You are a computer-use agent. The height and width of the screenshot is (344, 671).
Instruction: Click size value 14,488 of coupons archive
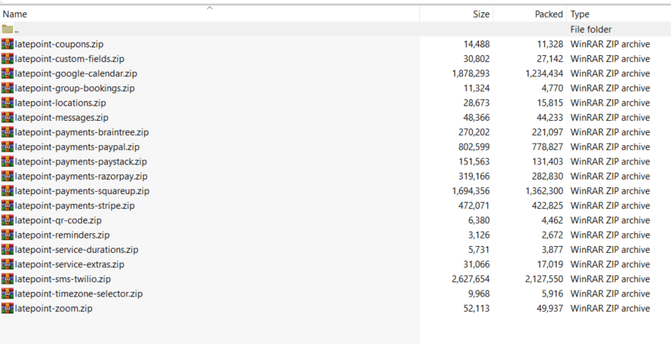477,44
